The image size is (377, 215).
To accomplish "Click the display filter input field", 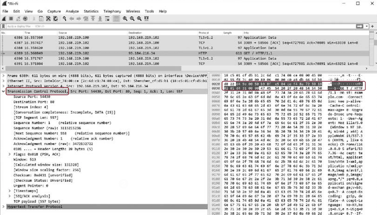I will (x=181, y=27).
